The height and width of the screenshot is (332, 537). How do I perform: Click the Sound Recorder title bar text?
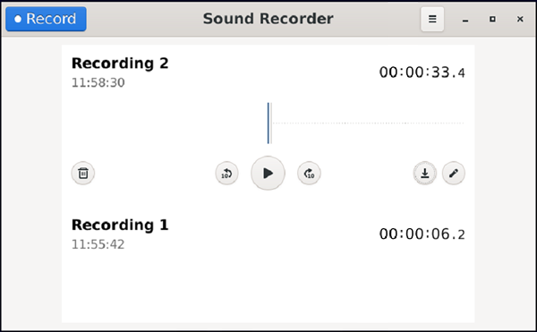click(x=268, y=19)
